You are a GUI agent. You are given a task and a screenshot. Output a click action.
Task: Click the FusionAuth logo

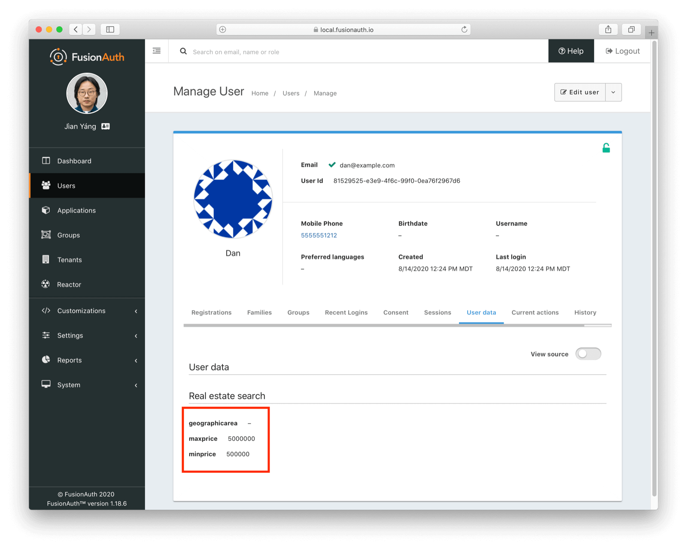coord(87,57)
